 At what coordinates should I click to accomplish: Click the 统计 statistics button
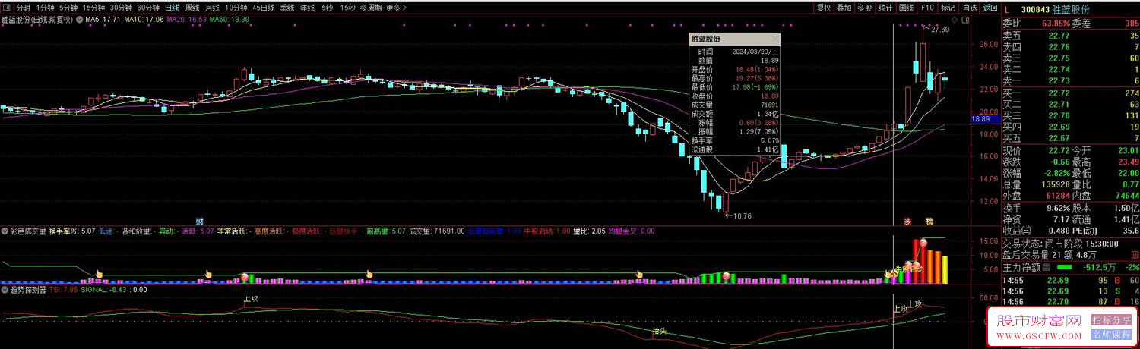pyautogui.click(x=885, y=8)
